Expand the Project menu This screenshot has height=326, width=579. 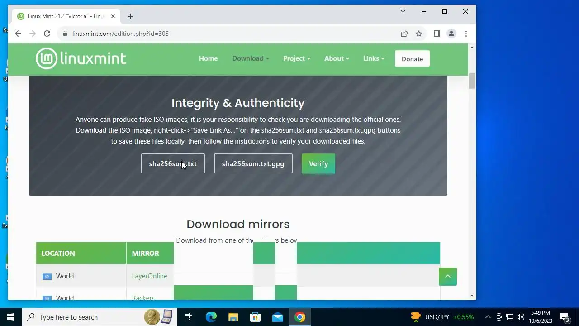[x=297, y=58]
